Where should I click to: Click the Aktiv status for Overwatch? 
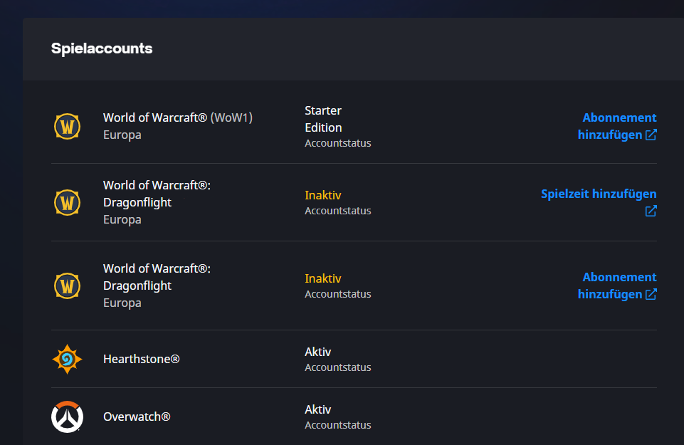(318, 409)
